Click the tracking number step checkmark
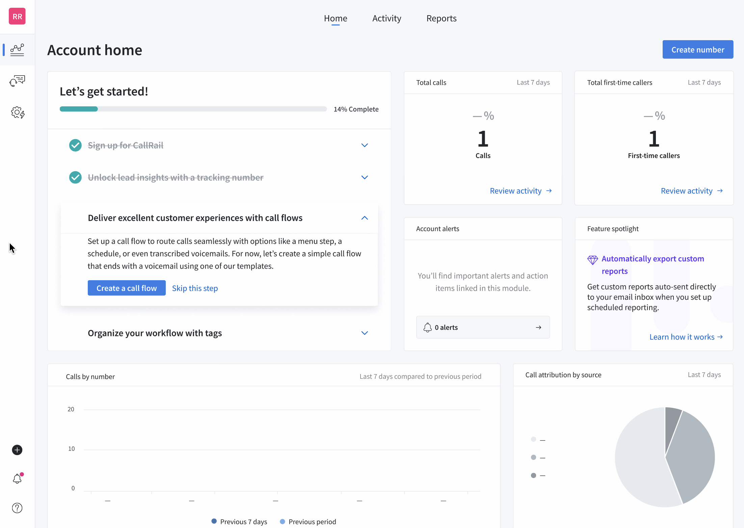Image resolution: width=744 pixels, height=528 pixels. [x=75, y=177]
